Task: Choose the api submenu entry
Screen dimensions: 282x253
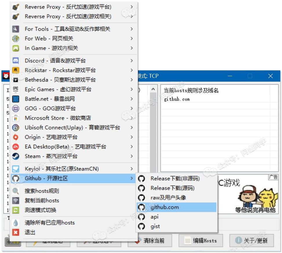Action: tap(177, 217)
